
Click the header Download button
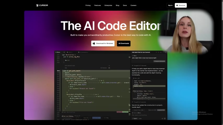(181, 5)
